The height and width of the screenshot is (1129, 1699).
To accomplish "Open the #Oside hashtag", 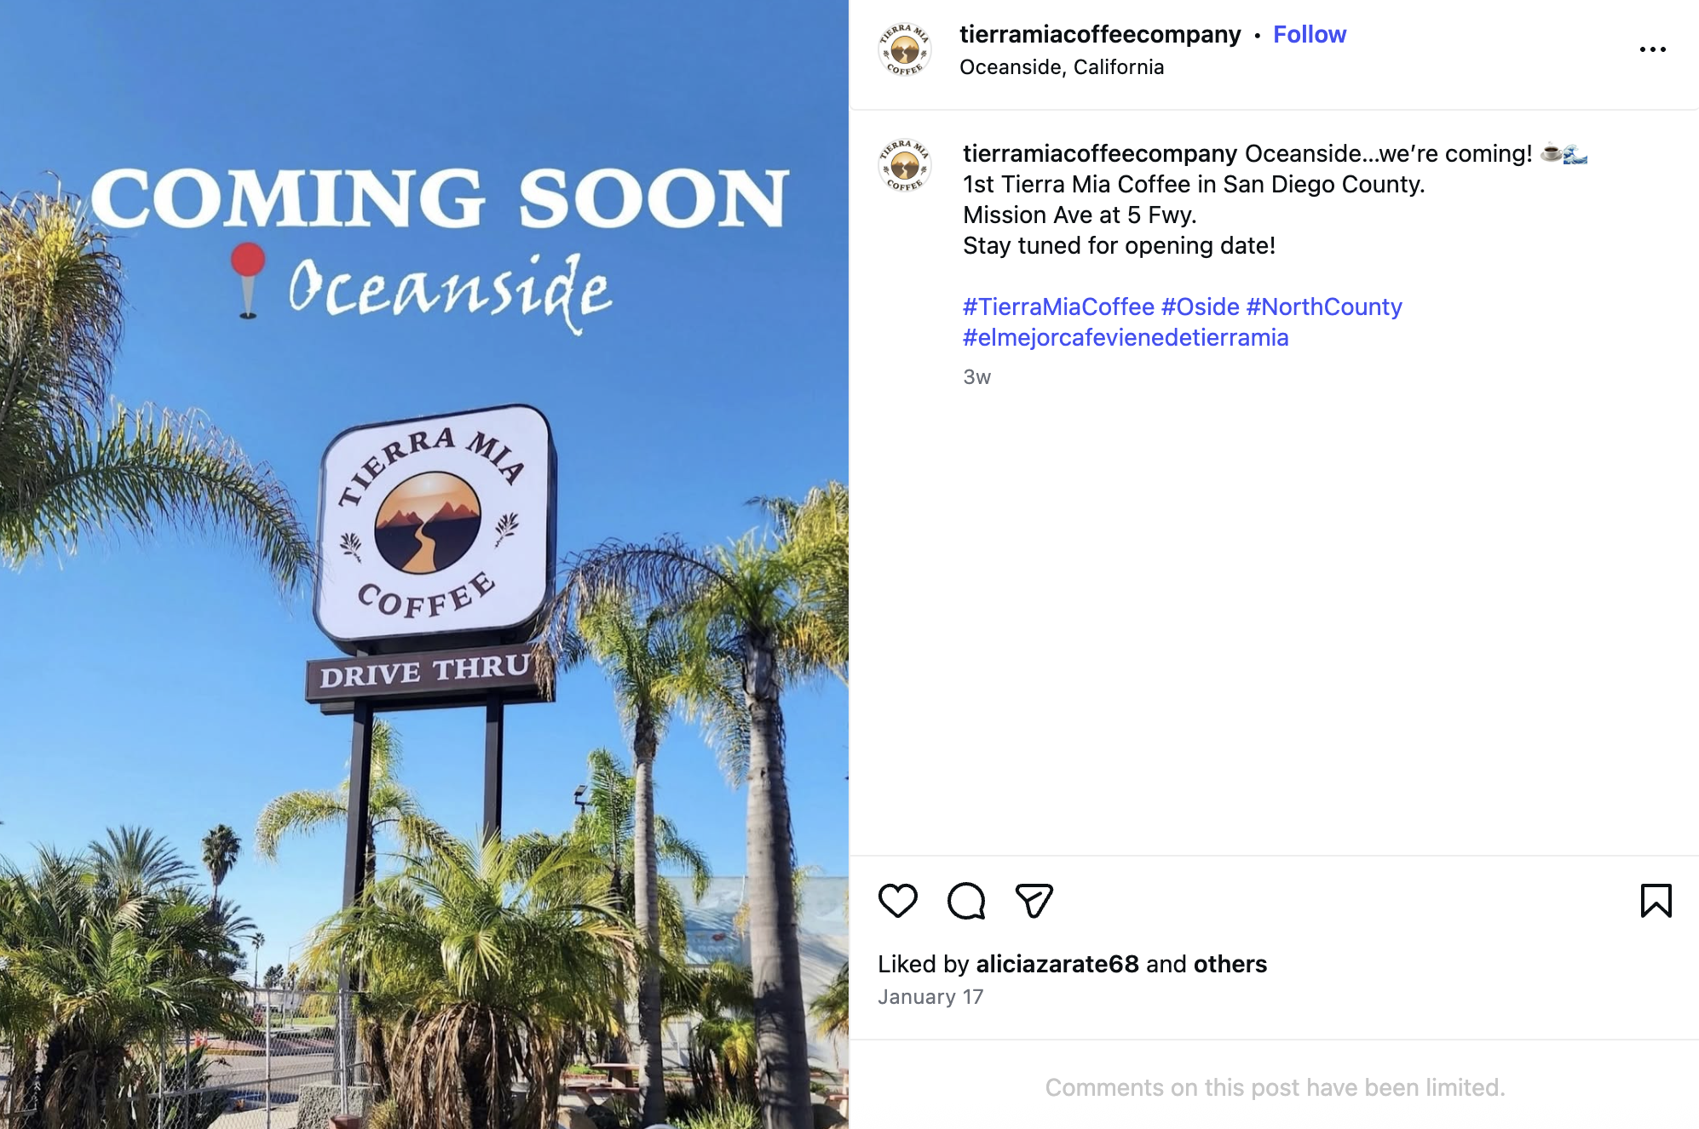I will [1201, 307].
